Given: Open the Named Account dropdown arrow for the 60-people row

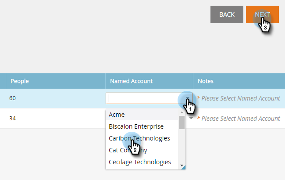Looking at the screenshot, I should [x=188, y=98].
